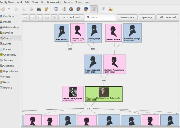Screen dimensions: 180x128
Task: Click the 1875 family node
Action: point(88,109)
